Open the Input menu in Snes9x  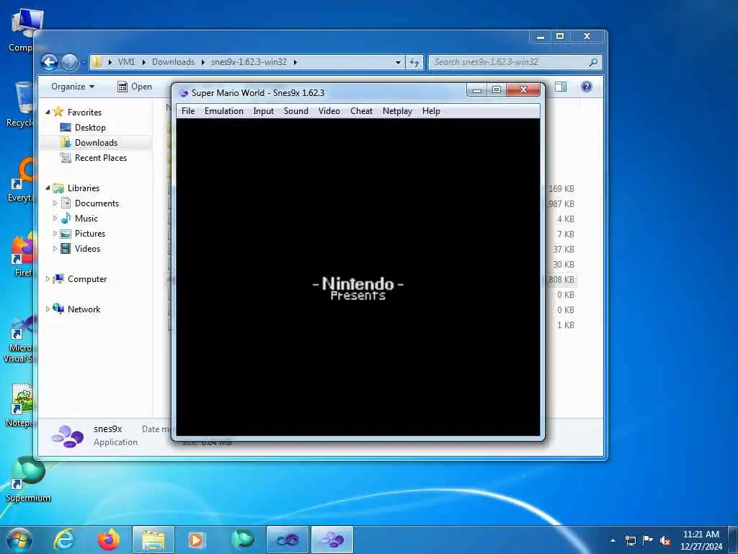coord(264,111)
